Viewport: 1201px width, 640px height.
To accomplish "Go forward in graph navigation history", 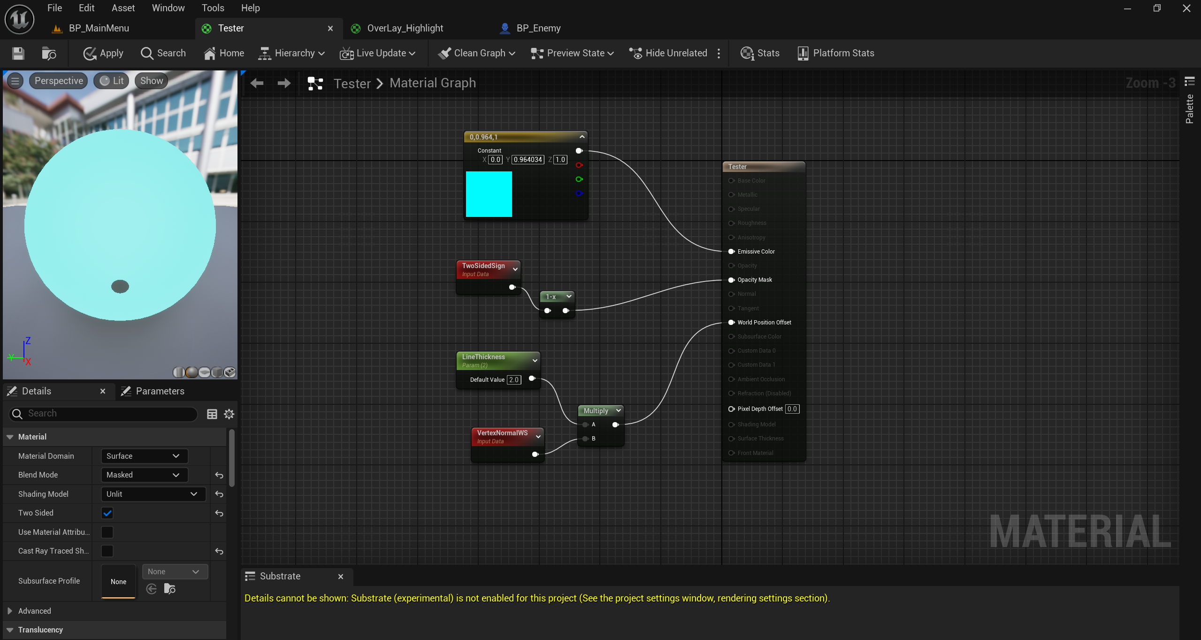I will tap(284, 83).
